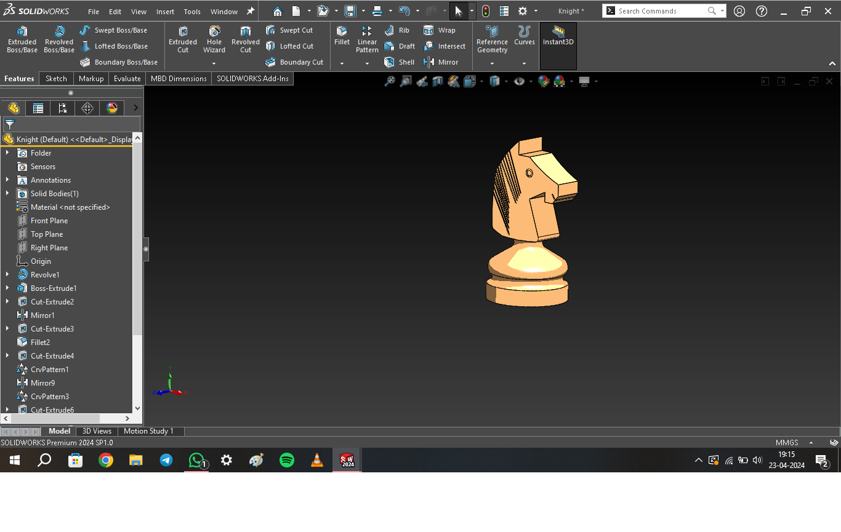Open Spotify from the taskbar
The width and height of the screenshot is (841, 532).
click(x=287, y=460)
